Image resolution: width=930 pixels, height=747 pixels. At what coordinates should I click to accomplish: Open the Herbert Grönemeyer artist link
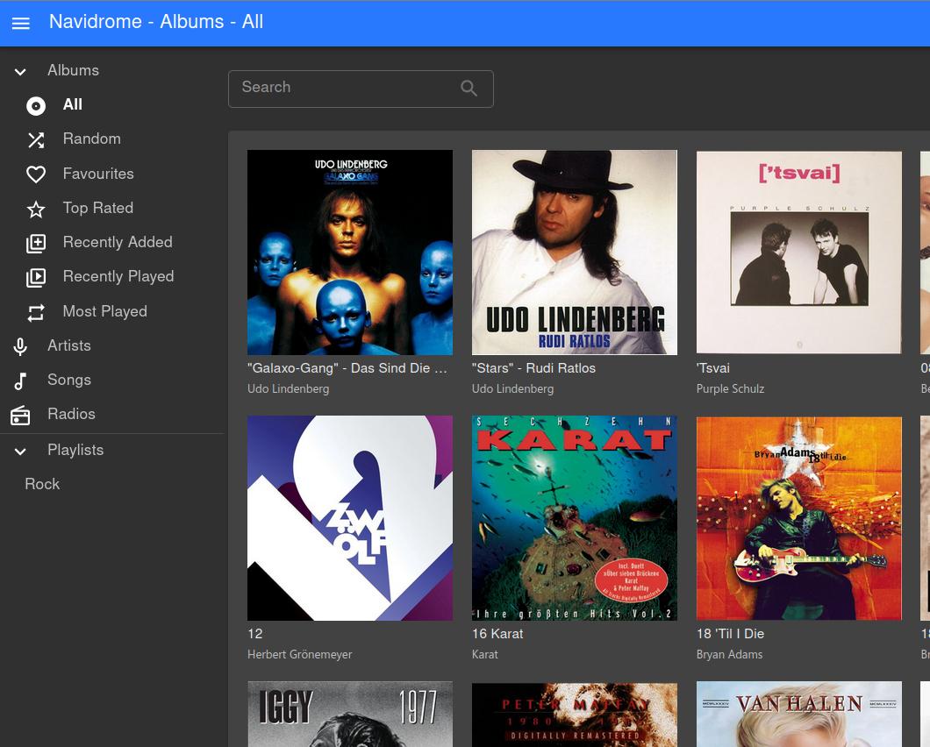299,654
